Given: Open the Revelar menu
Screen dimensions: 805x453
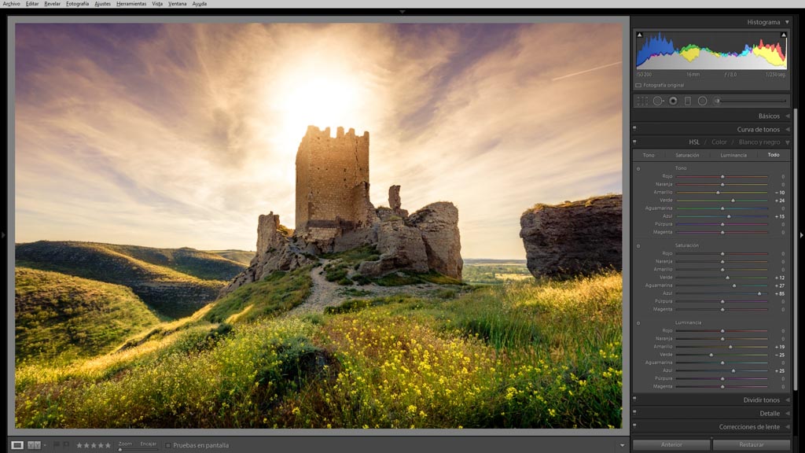Looking at the screenshot, I should [52, 4].
